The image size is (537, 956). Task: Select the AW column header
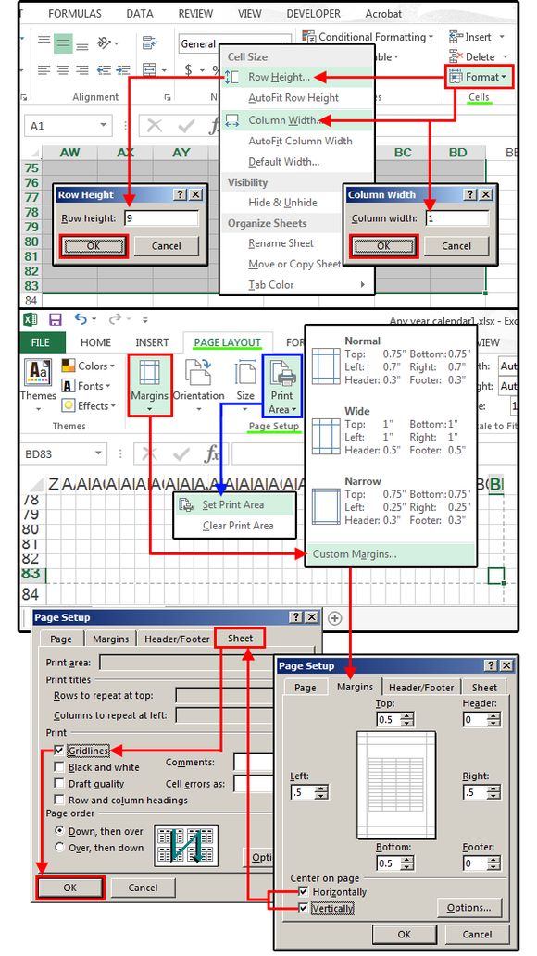pyautogui.click(x=69, y=153)
